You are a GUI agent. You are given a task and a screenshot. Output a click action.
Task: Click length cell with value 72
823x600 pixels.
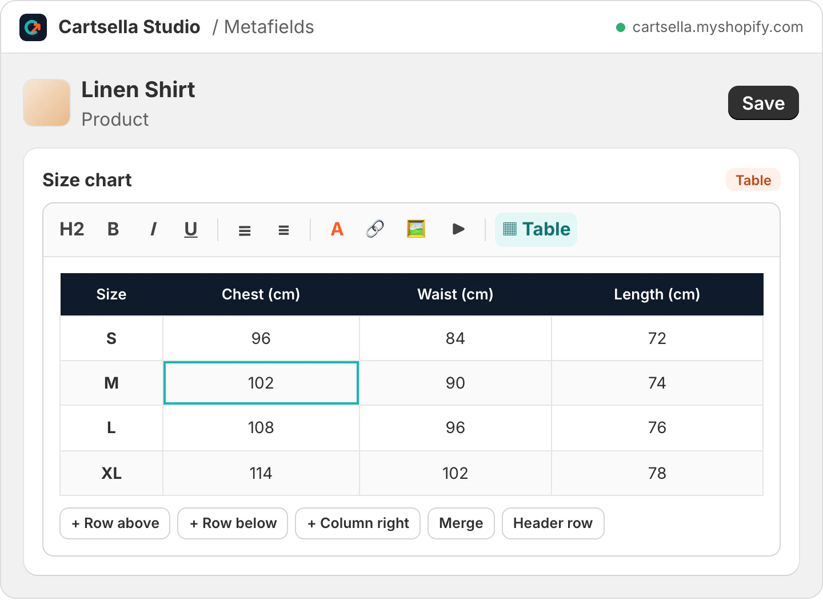tap(657, 338)
